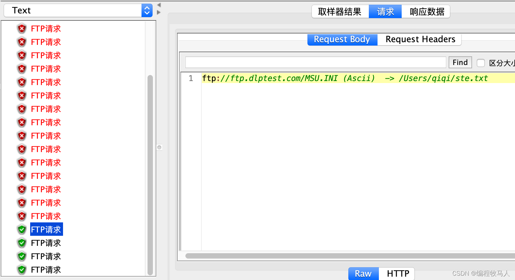Switch to the HTTP view tab
The image size is (515, 280).
pos(398,274)
